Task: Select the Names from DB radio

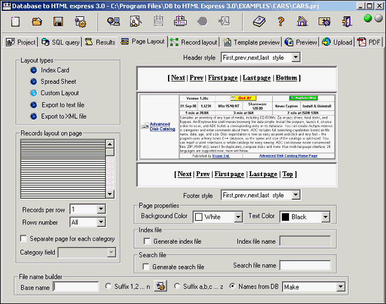Action: (x=232, y=286)
